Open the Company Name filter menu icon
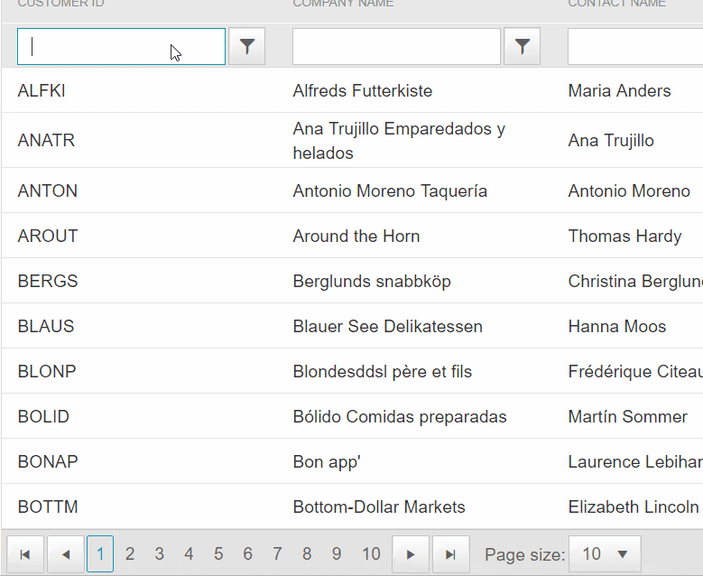 pyautogui.click(x=522, y=47)
